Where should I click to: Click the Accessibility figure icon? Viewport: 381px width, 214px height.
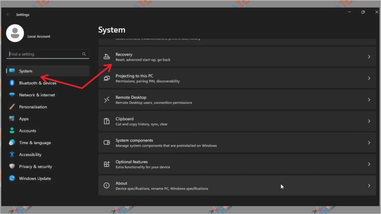point(12,154)
